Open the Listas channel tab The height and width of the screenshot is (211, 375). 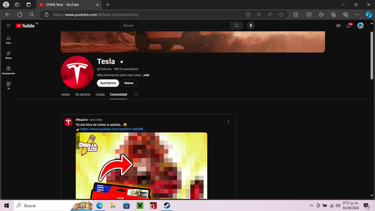point(100,94)
